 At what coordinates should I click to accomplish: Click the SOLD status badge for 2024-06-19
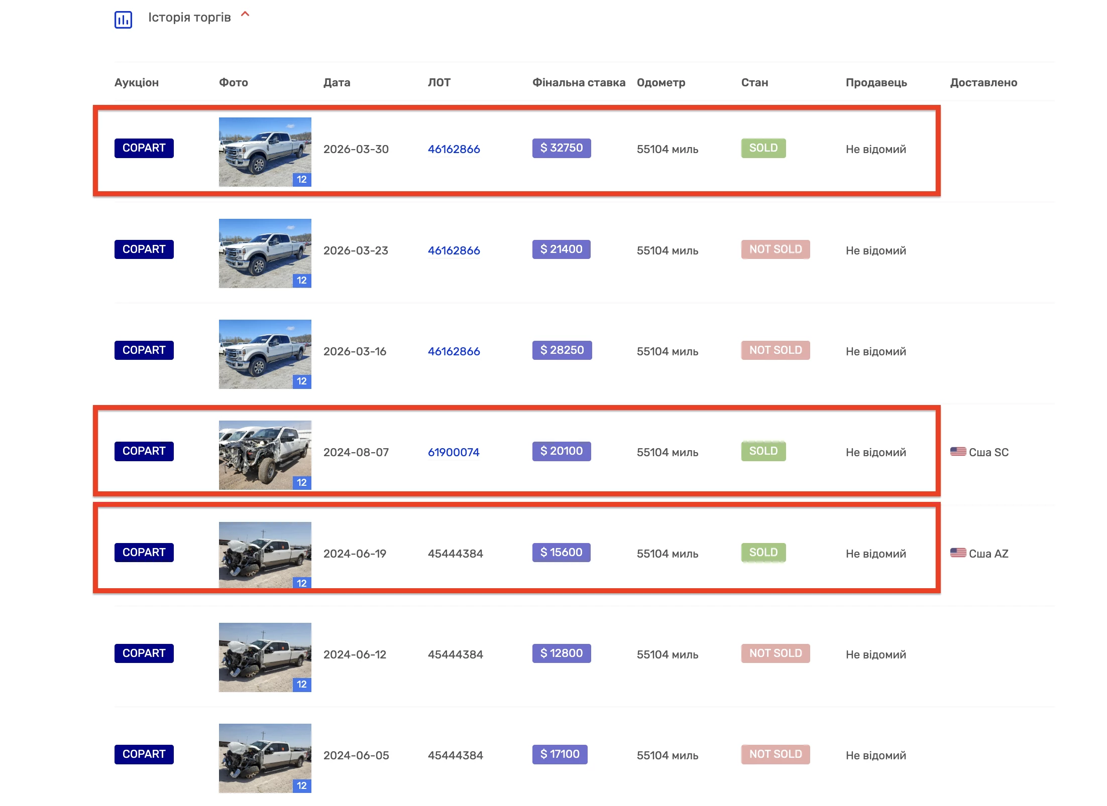(x=763, y=553)
